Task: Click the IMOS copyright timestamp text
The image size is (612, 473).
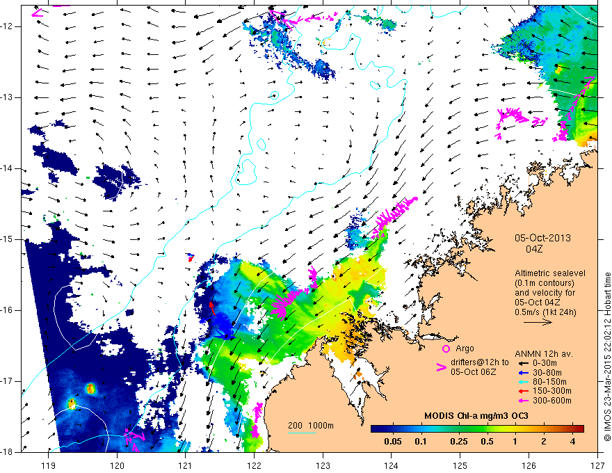Action: (x=607, y=357)
